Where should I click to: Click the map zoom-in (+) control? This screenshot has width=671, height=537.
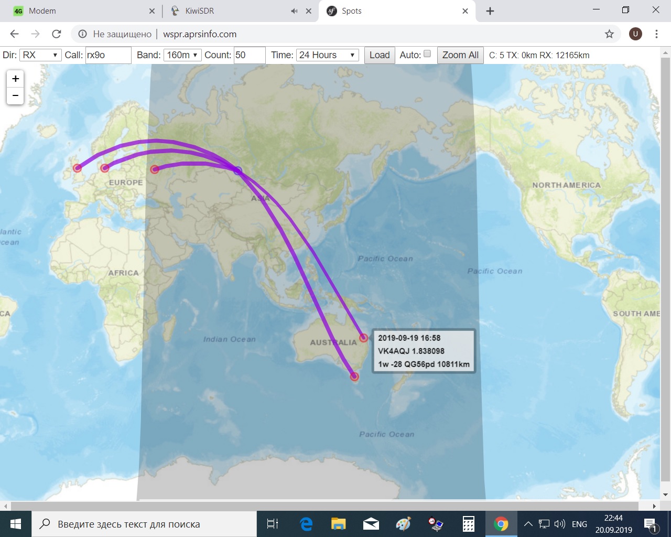15,79
